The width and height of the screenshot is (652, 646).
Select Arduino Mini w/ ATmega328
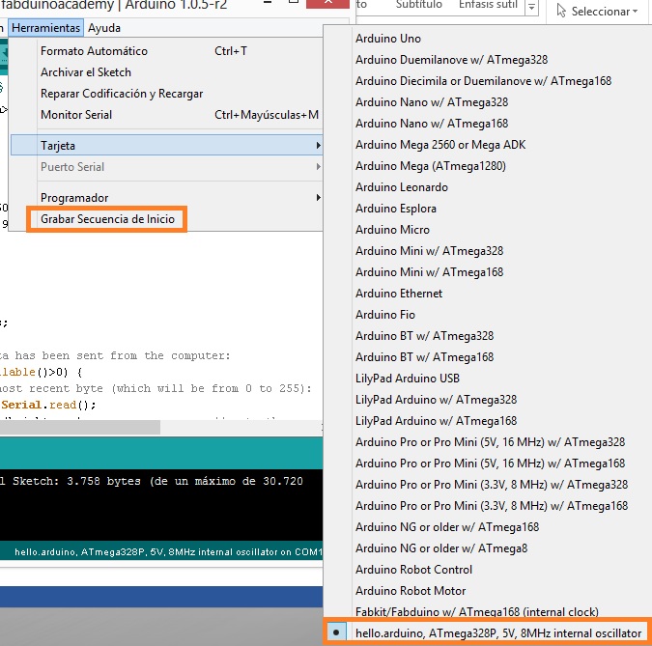tap(487, 251)
